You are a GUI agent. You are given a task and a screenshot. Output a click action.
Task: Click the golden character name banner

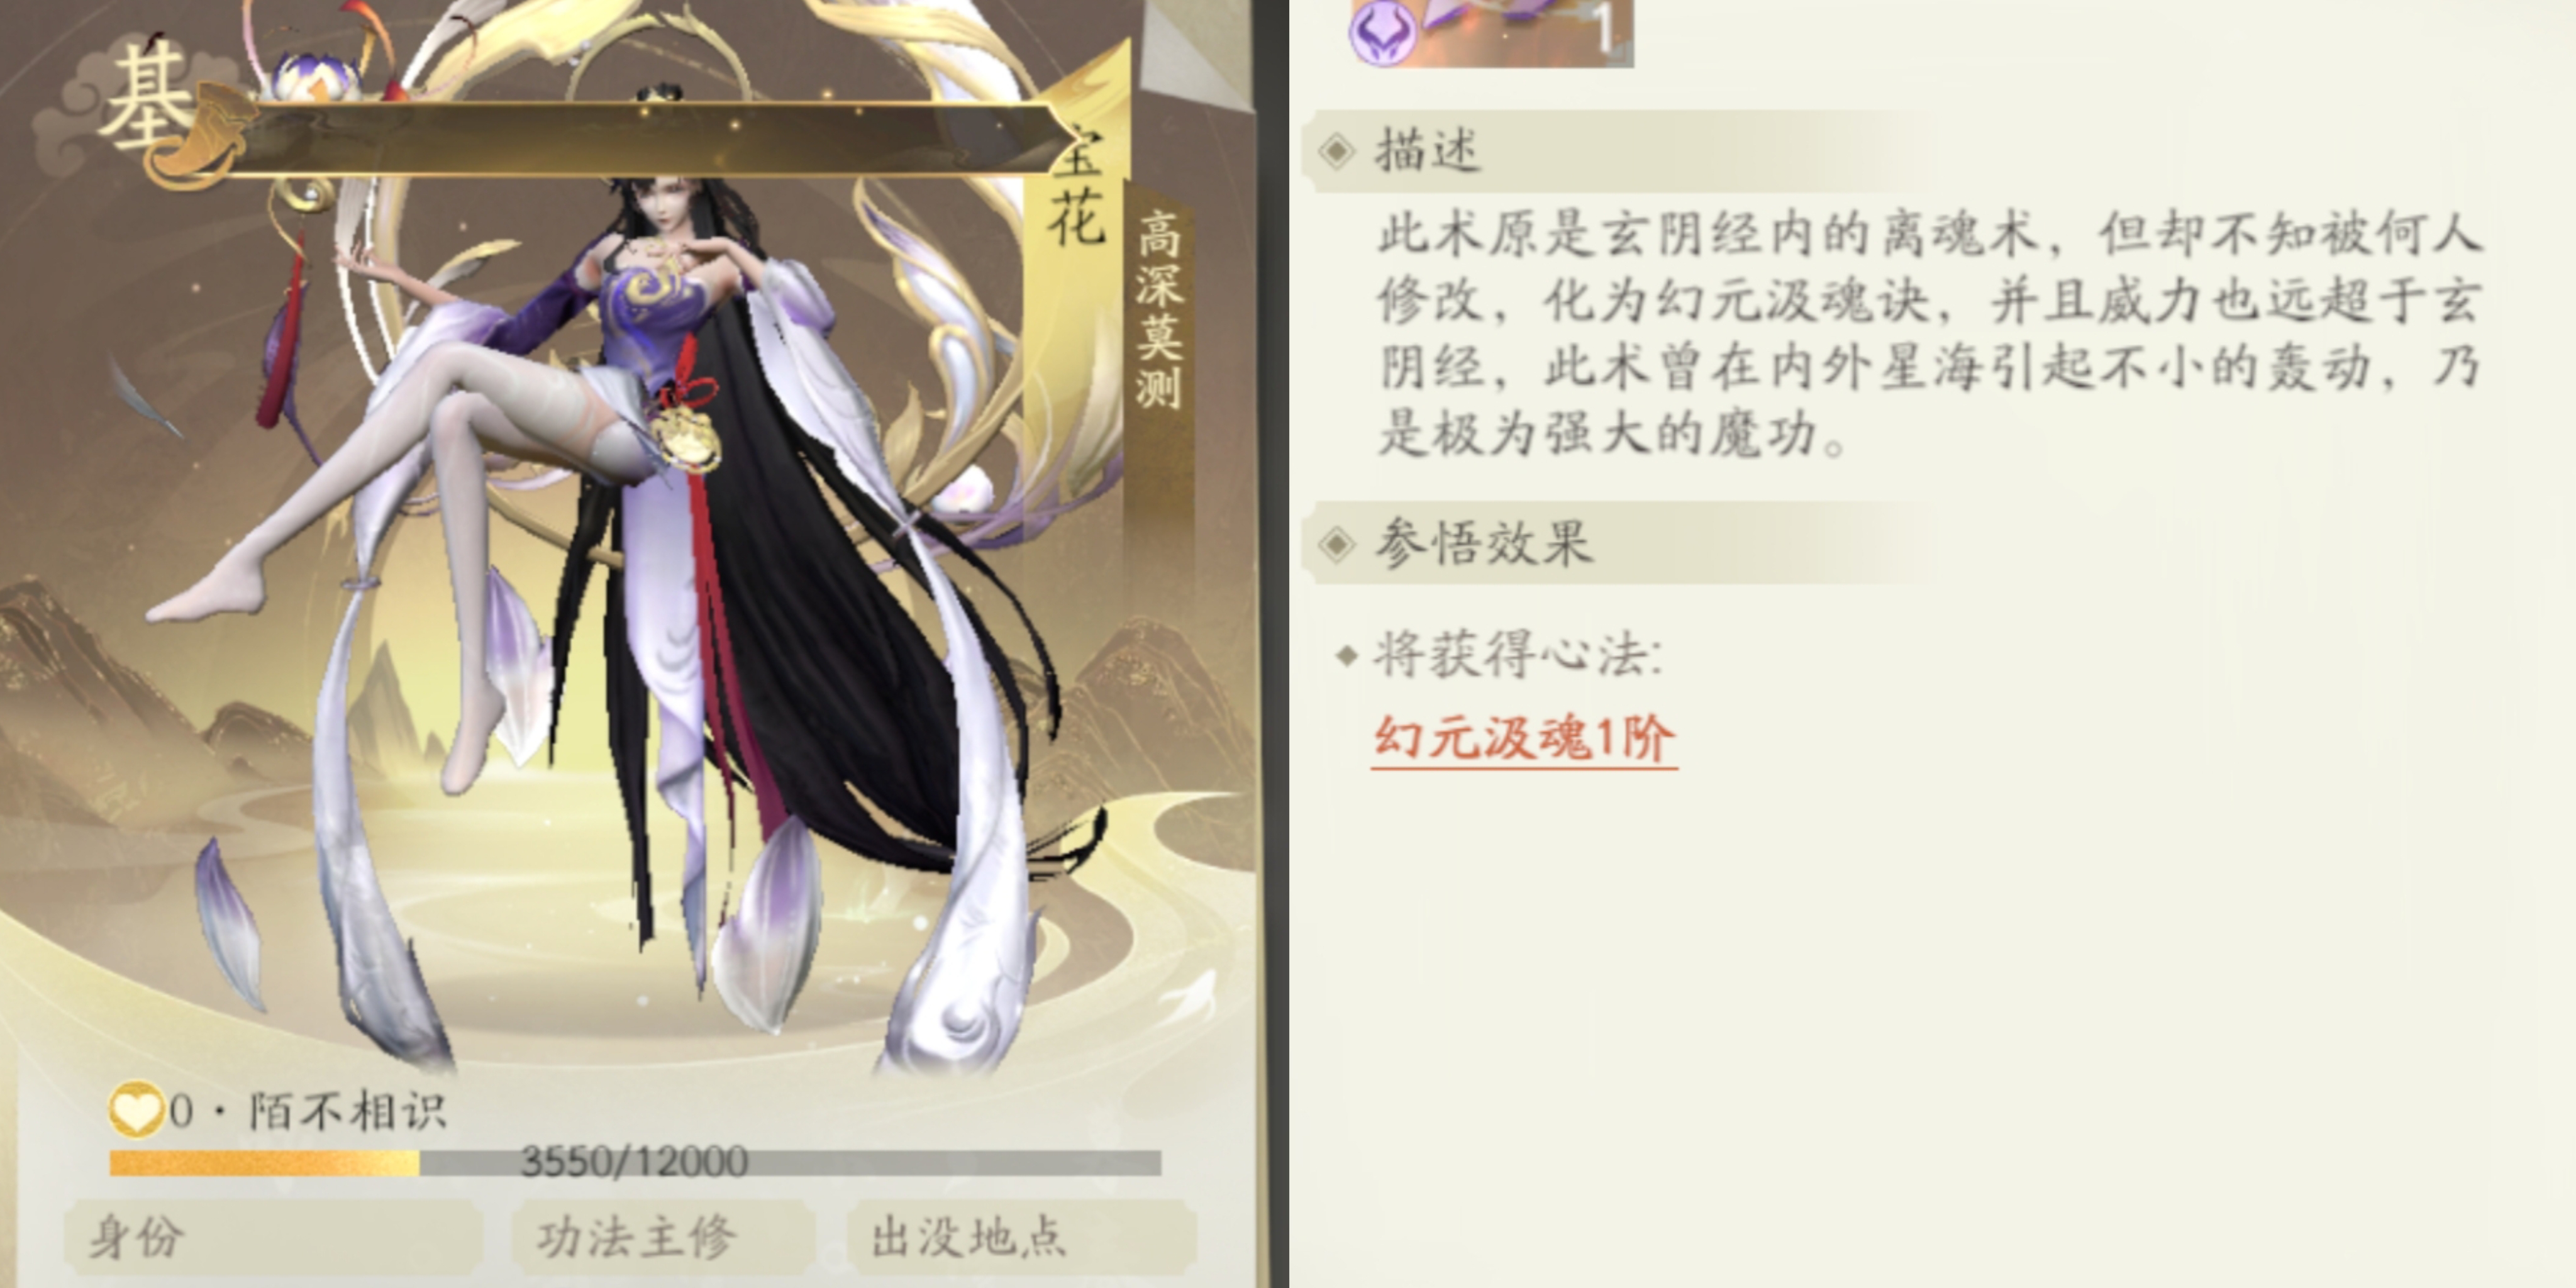[640, 140]
